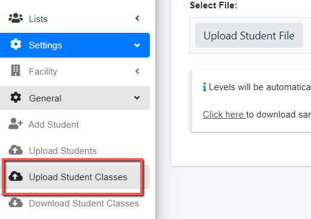Click the Upload Student File button
This screenshot has height=219, width=311.
pyautogui.click(x=249, y=35)
